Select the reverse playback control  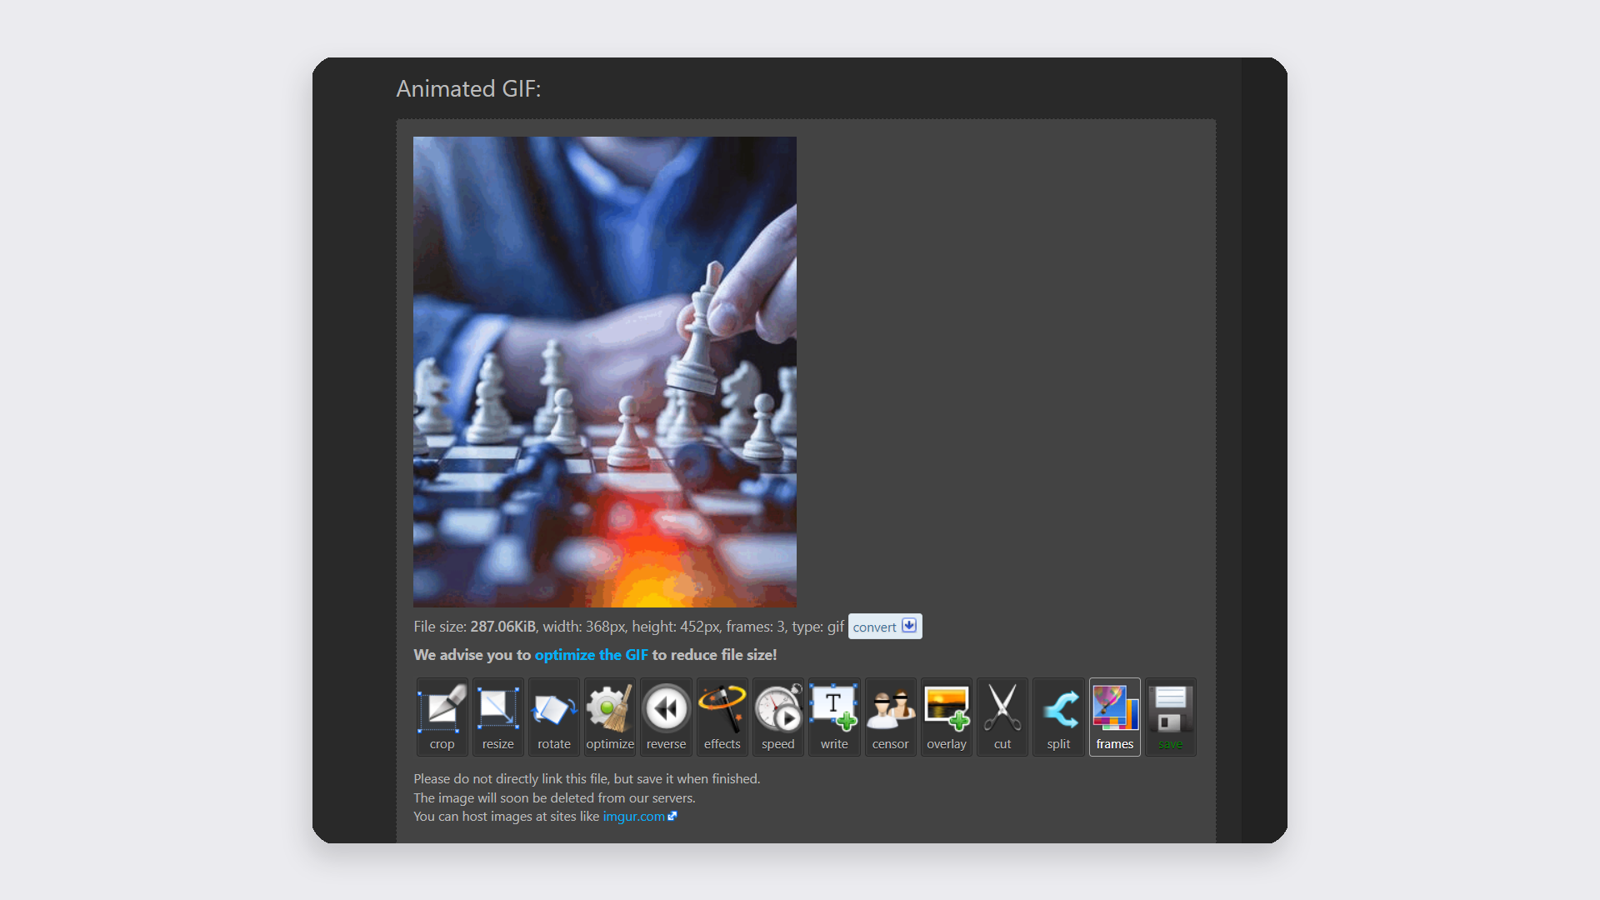pos(665,715)
